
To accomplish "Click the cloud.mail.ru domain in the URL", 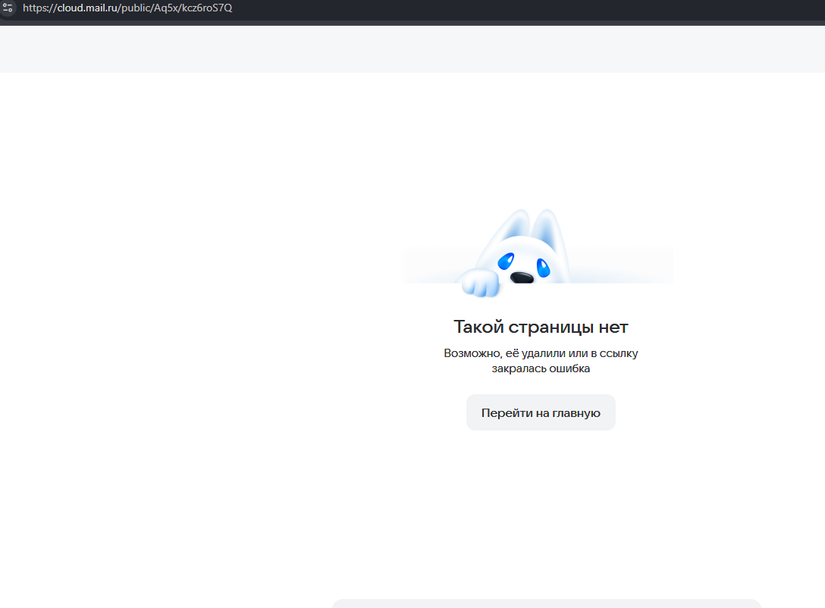I will point(87,8).
